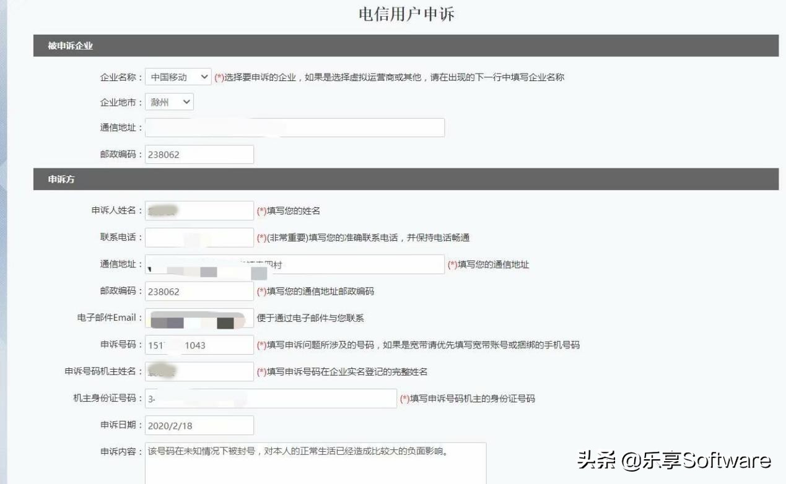Click the 申诉号码机主姓名 owner name field
Screen dimensions: 786x484
(198, 371)
